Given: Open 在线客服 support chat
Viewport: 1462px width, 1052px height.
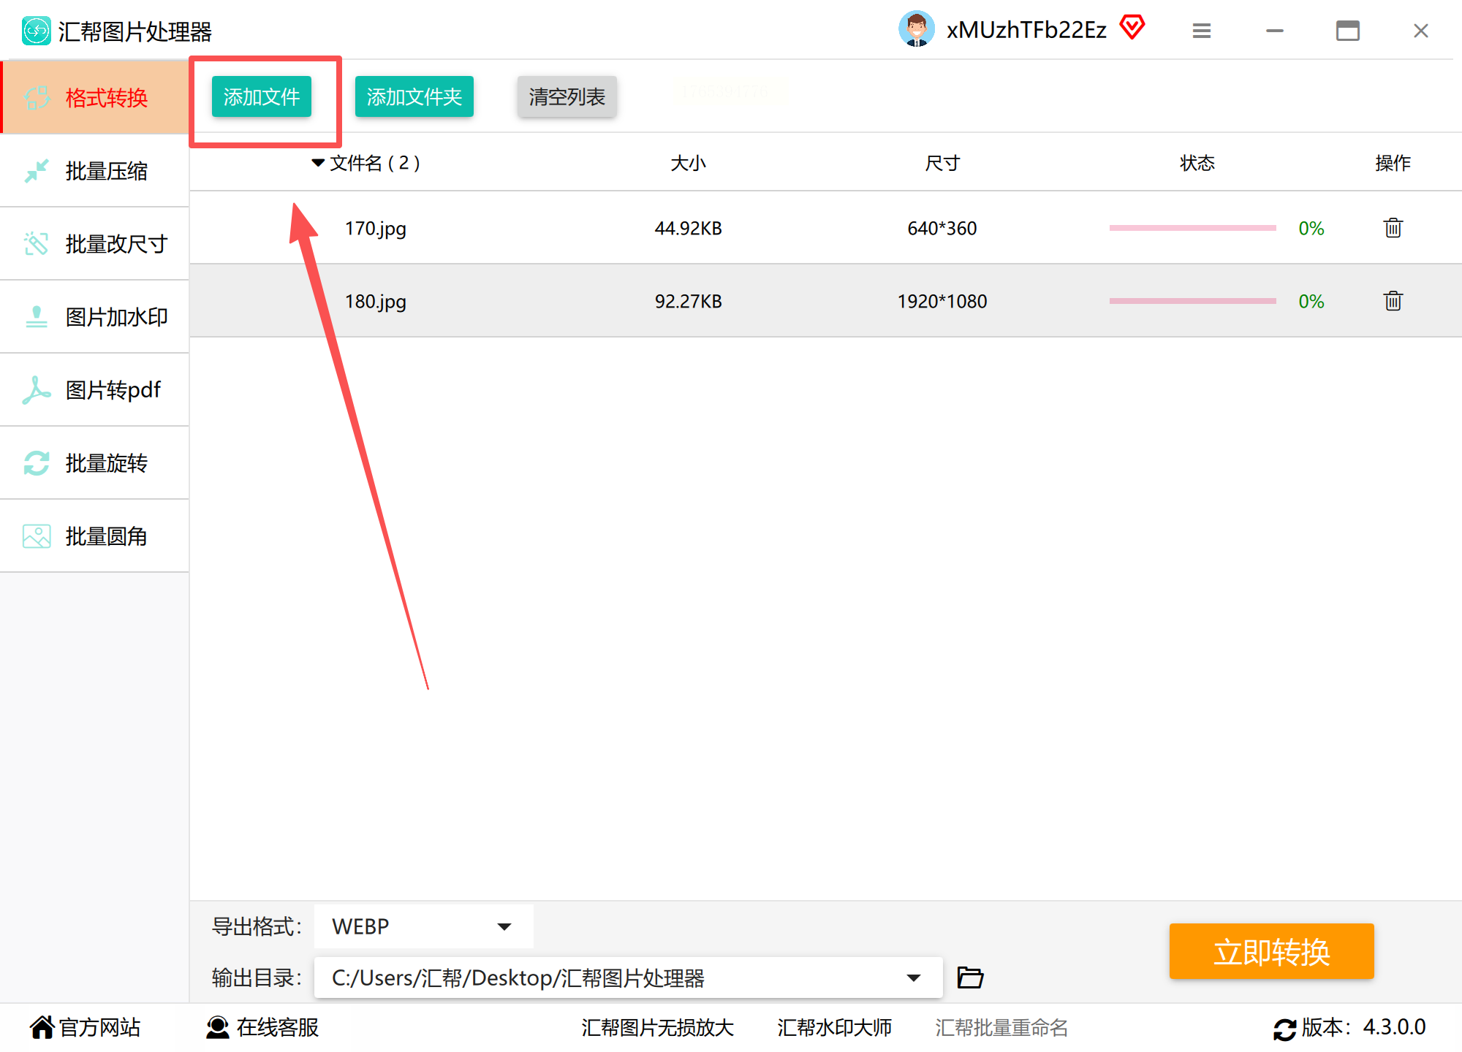Looking at the screenshot, I should pos(263,1027).
